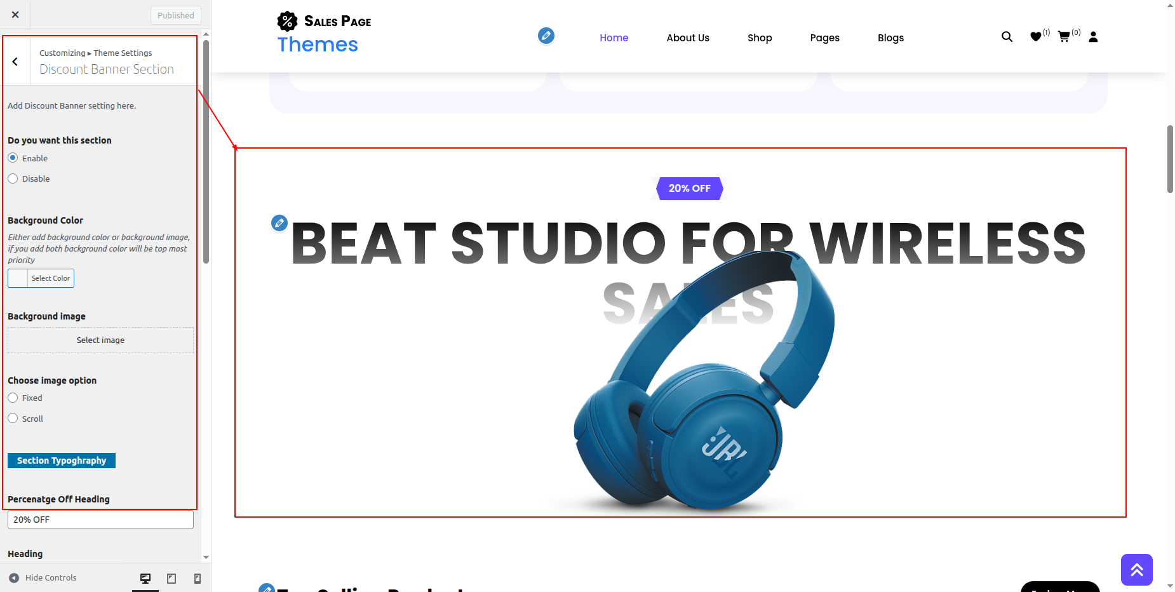Go back using the left chevron arrow
1175x592 pixels.
coord(15,62)
